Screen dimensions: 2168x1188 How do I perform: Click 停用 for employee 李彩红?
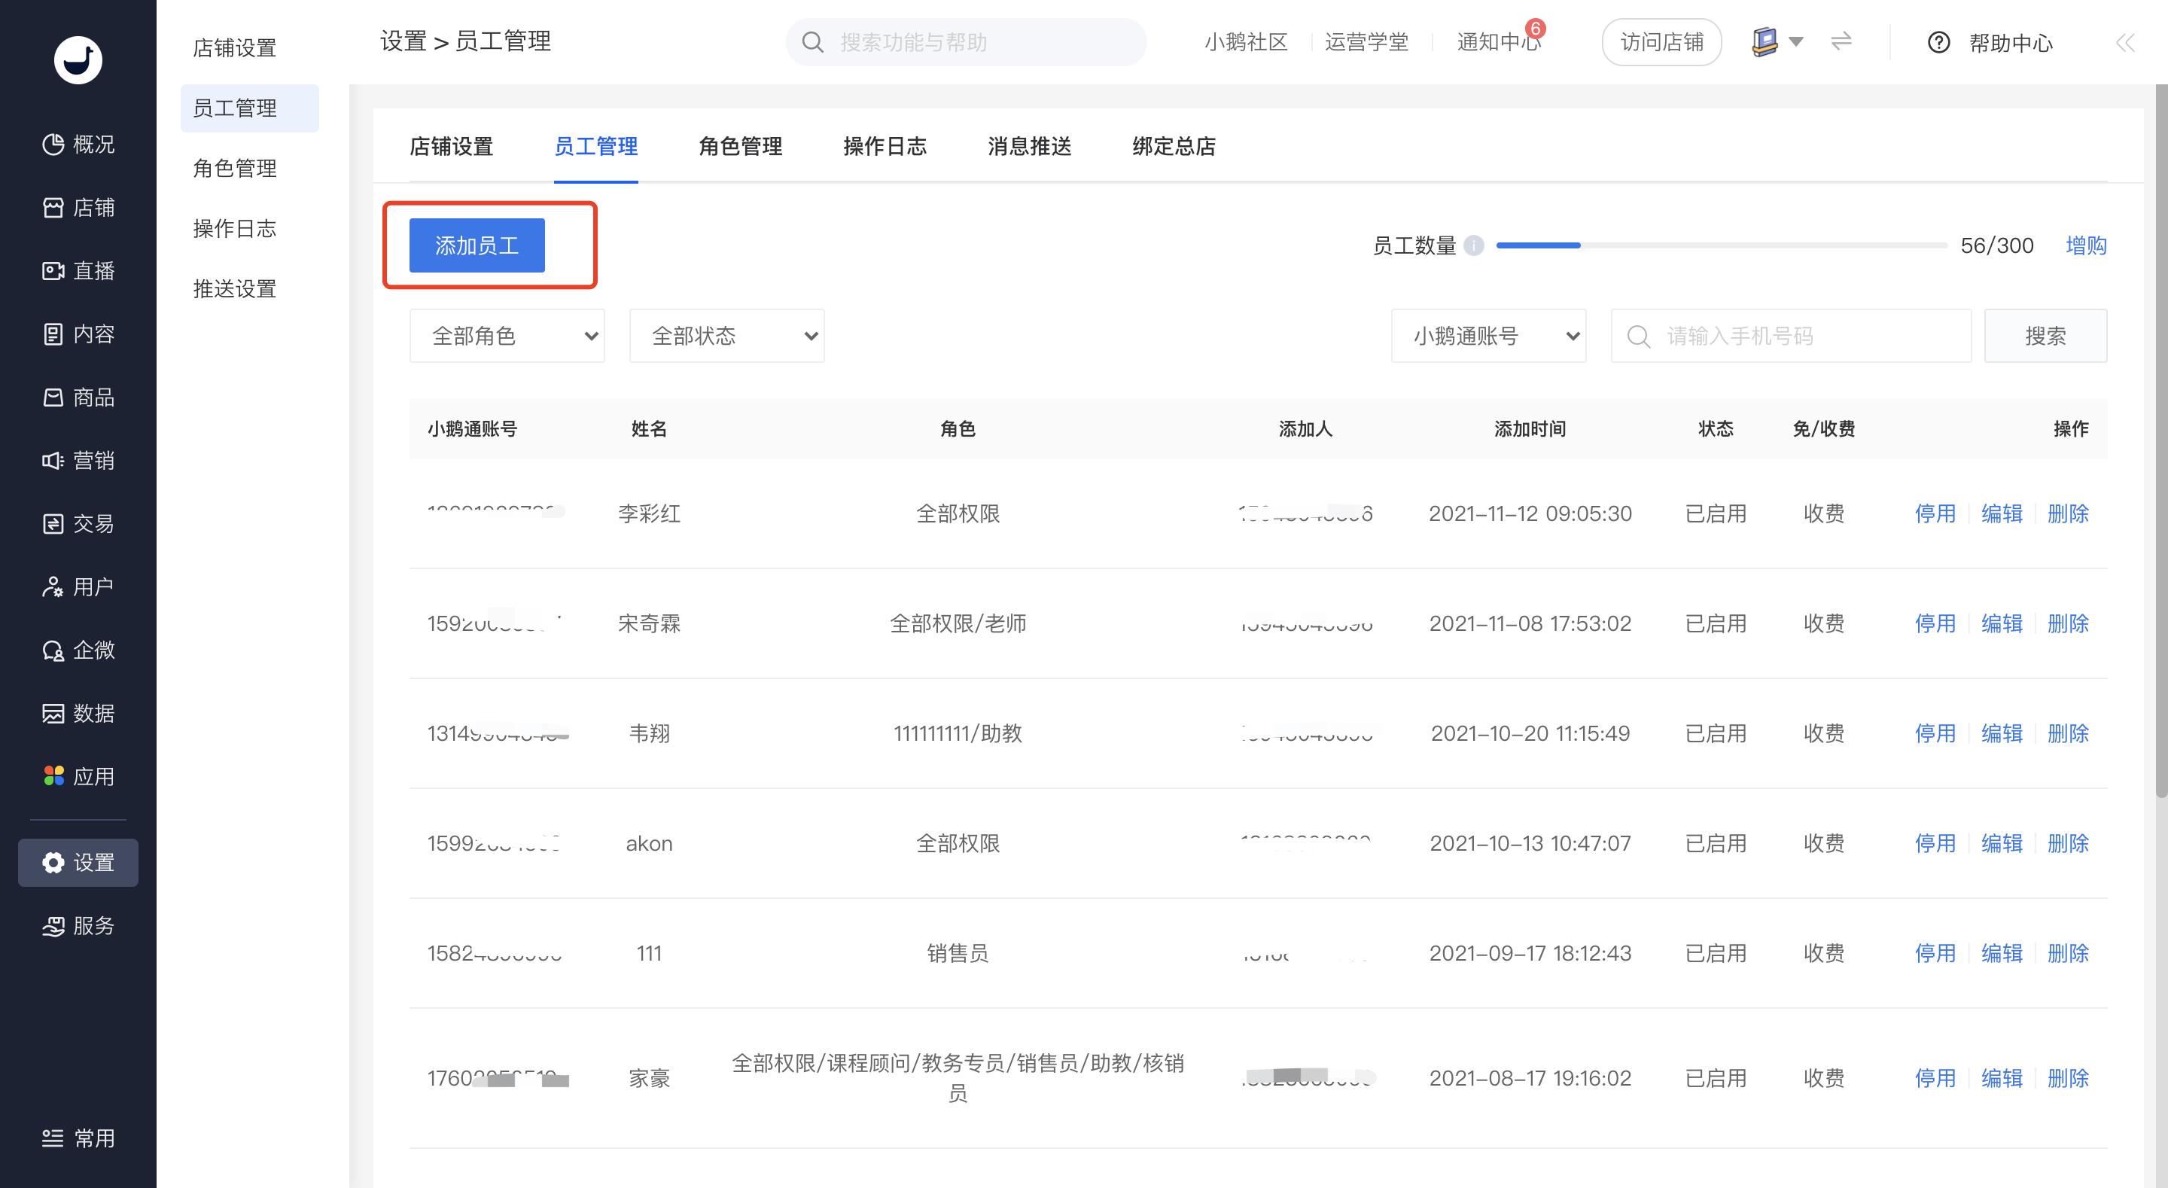pos(1934,513)
